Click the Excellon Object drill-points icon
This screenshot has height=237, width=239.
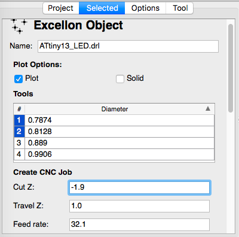click(x=19, y=26)
